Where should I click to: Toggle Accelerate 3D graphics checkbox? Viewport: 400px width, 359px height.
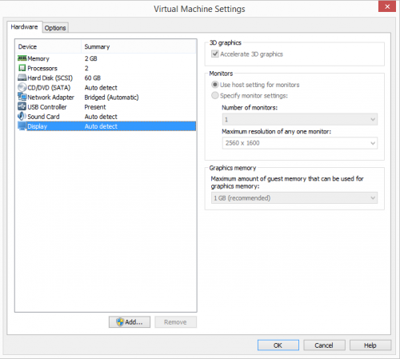(x=215, y=54)
